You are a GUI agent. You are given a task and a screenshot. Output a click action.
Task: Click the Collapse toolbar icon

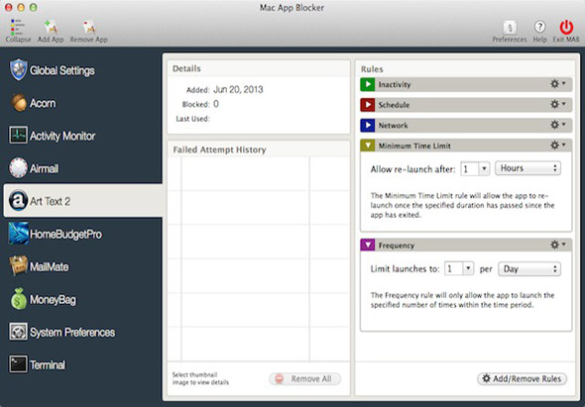tap(17, 27)
